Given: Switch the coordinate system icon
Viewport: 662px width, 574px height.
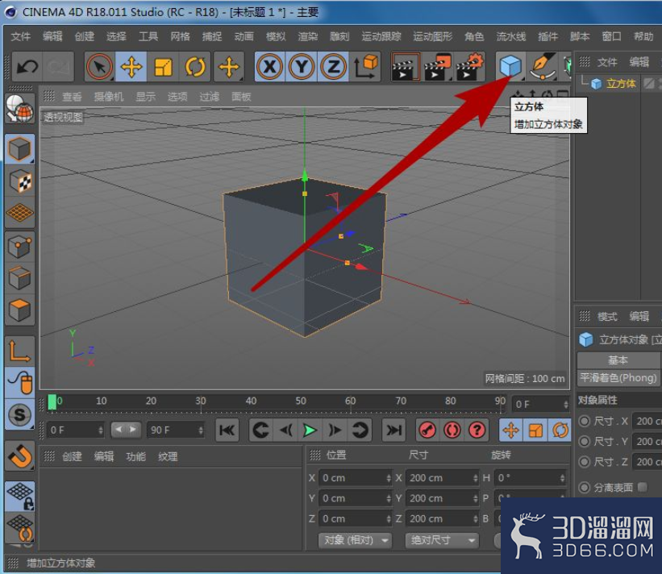Looking at the screenshot, I should [365, 67].
